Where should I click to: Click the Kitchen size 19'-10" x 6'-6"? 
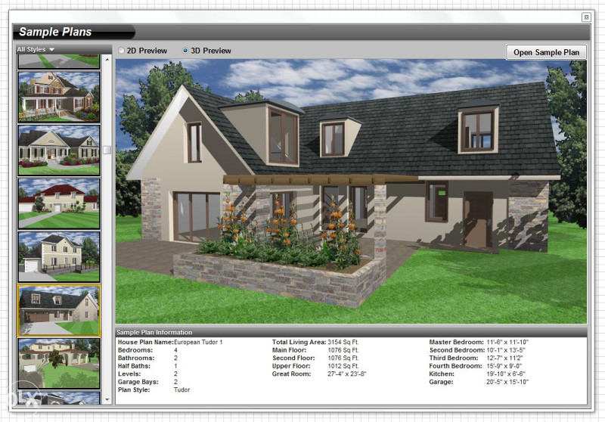(506, 374)
